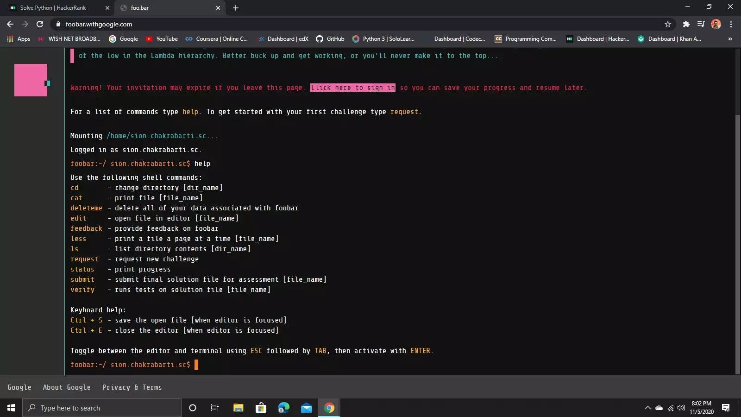
Task: Click the About Google footer link
Action: [67, 387]
